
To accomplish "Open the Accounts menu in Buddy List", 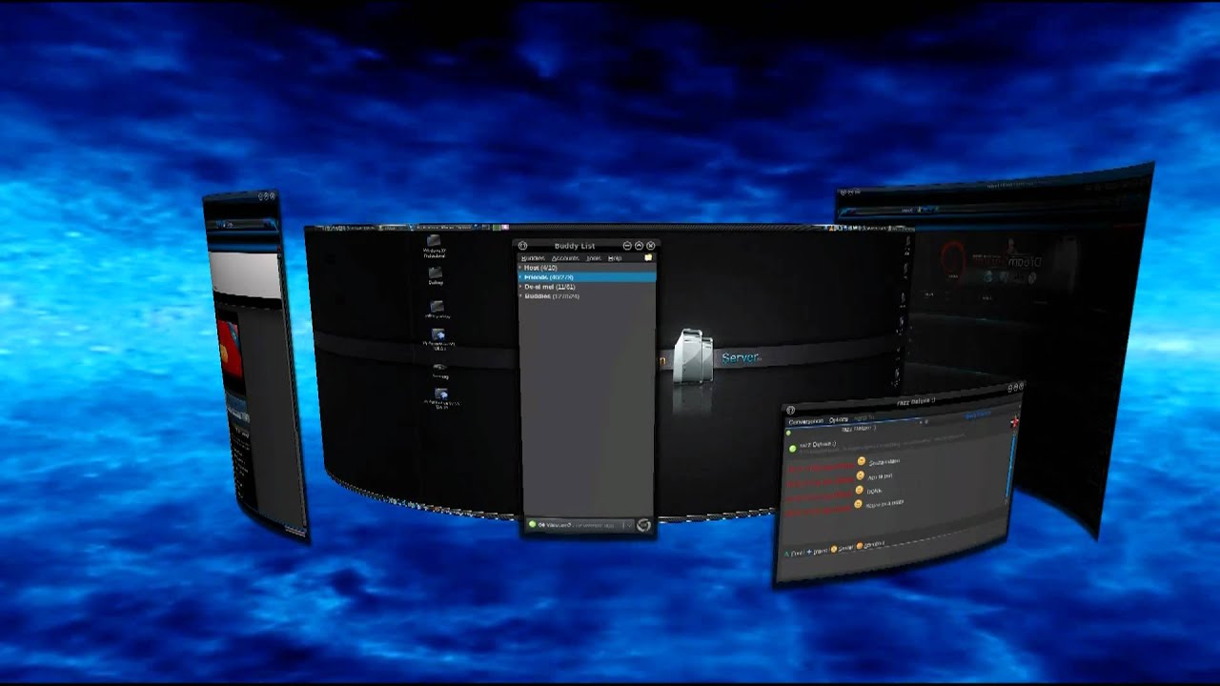I will (565, 258).
